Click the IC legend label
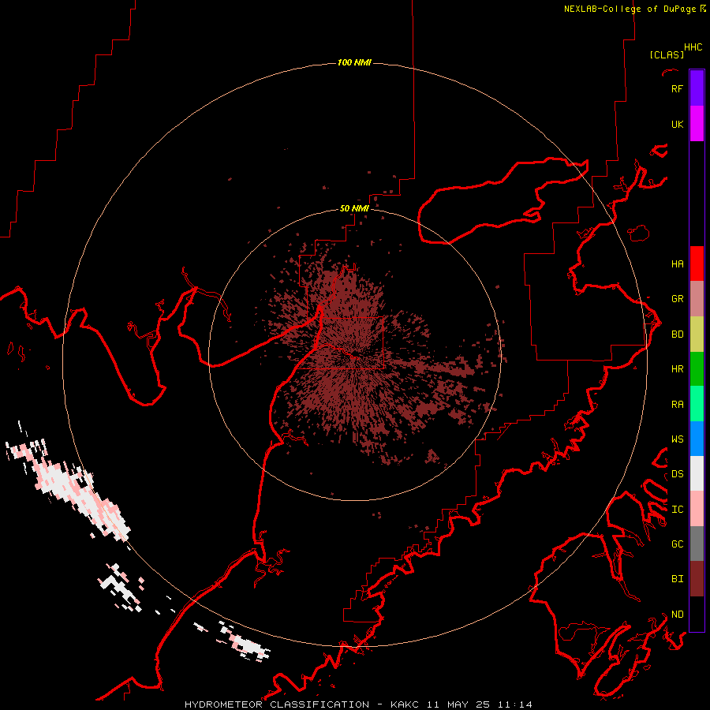 [x=677, y=509]
